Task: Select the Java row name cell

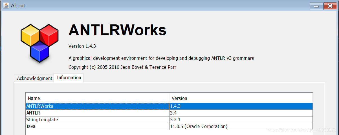Action: (97, 126)
